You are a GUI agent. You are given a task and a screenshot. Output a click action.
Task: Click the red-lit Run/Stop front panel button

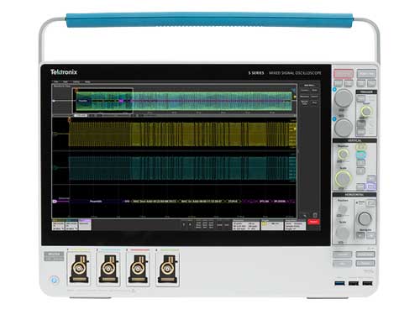pos(344,74)
